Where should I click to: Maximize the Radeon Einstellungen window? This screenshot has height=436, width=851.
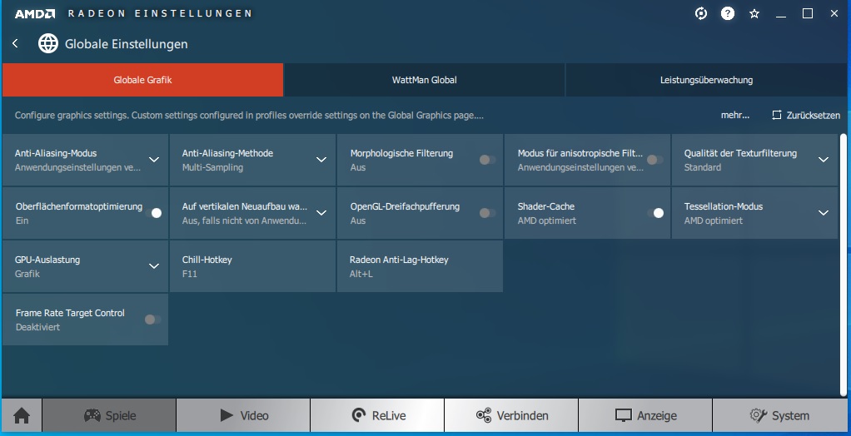pyautogui.click(x=808, y=13)
